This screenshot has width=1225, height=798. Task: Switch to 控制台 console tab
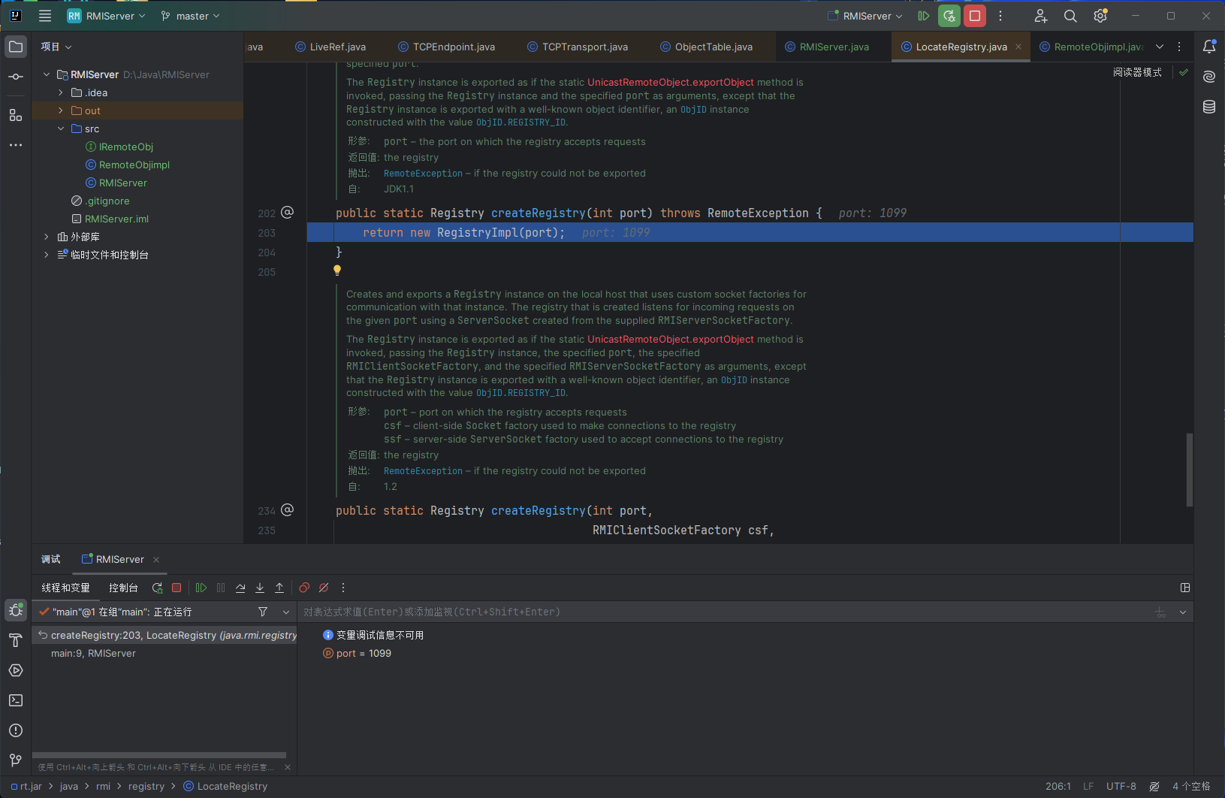coord(123,588)
